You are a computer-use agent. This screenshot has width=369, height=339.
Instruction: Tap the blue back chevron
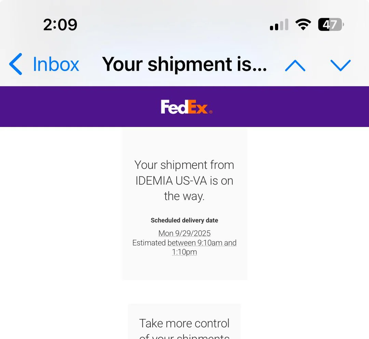(x=16, y=64)
